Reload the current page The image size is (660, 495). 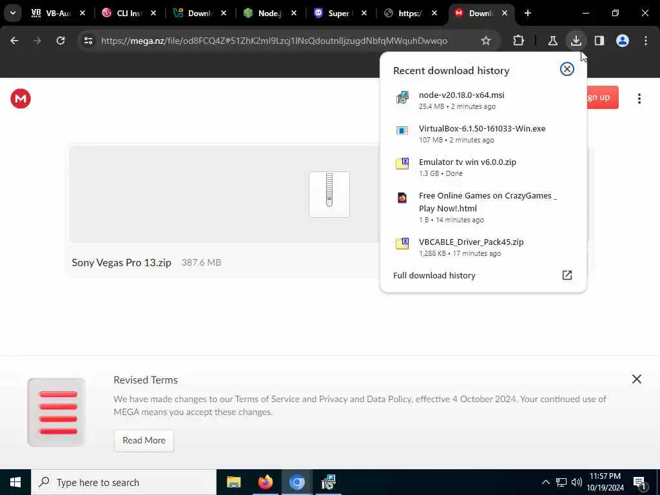pyautogui.click(x=61, y=41)
